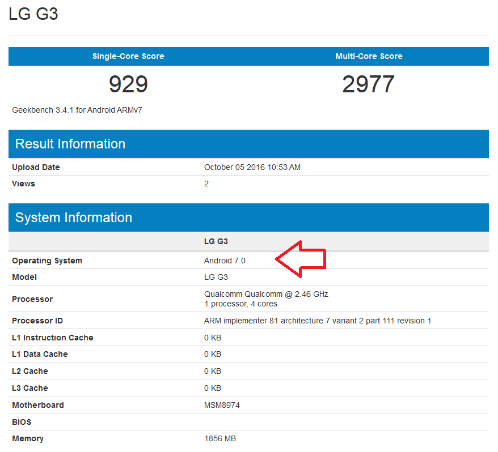Click the 929 single-core score value
Screen dimensions: 498x452
(129, 84)
